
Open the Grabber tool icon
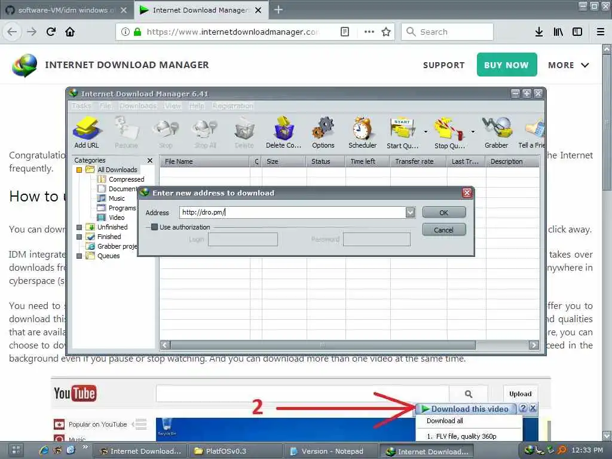click(497, 133)
